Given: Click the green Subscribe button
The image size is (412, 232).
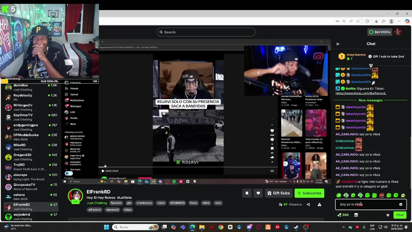Looking at the screenshot, I should point(309,193).
